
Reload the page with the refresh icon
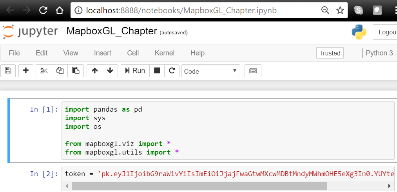tap(43, 10)
